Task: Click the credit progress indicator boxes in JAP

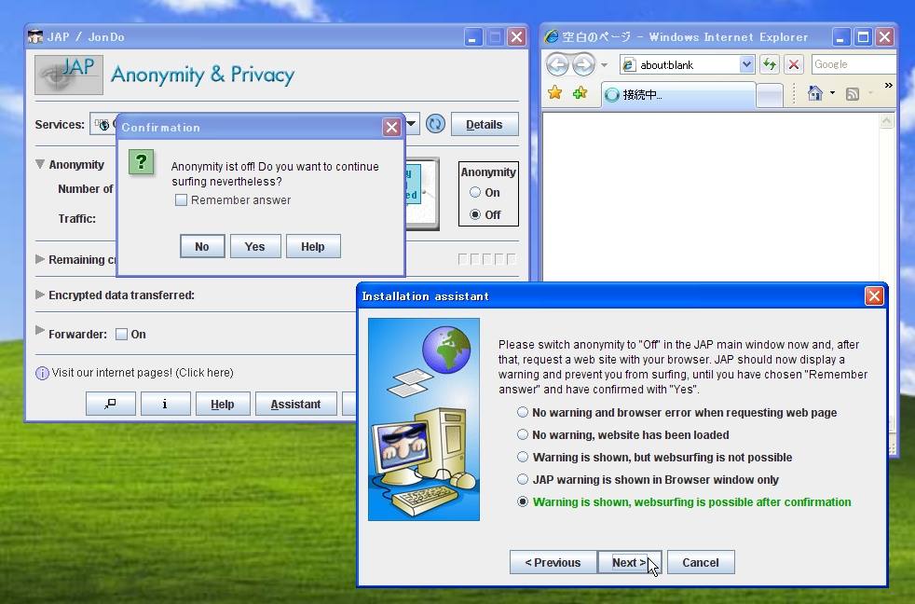Action: pyautogui.click(x=488, y=258)
